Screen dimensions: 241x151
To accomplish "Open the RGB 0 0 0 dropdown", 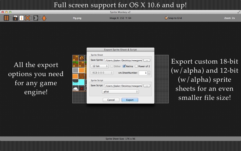I will pos(102,73).
